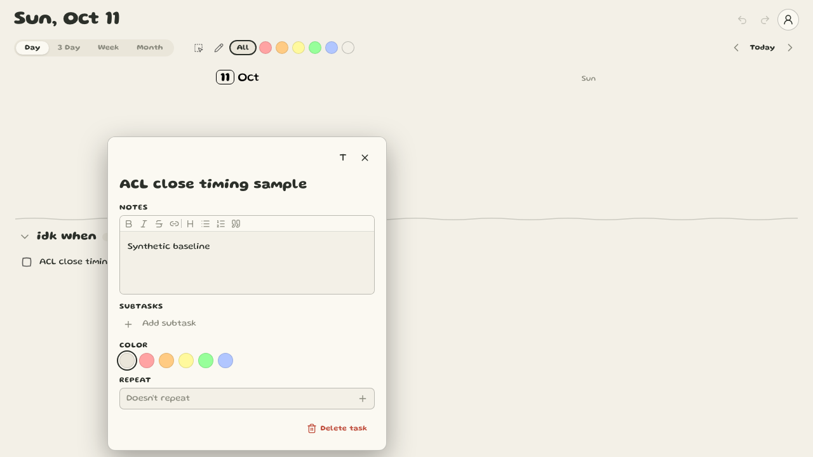
Task: Click the Add subtask field
Action: click(169, 324)
